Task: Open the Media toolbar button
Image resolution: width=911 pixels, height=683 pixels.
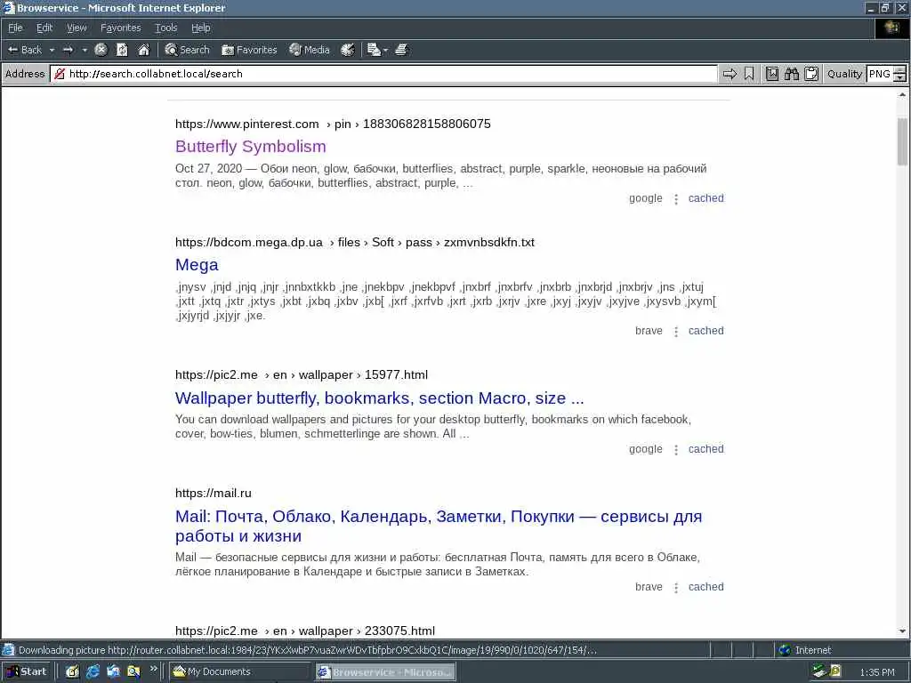Action: click(x=309, y=50)
